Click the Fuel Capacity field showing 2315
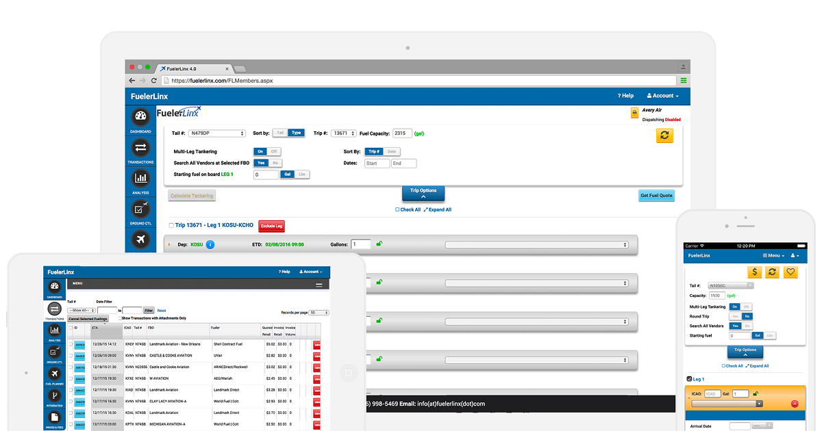The image size is (822, 431). pos(402,133)
